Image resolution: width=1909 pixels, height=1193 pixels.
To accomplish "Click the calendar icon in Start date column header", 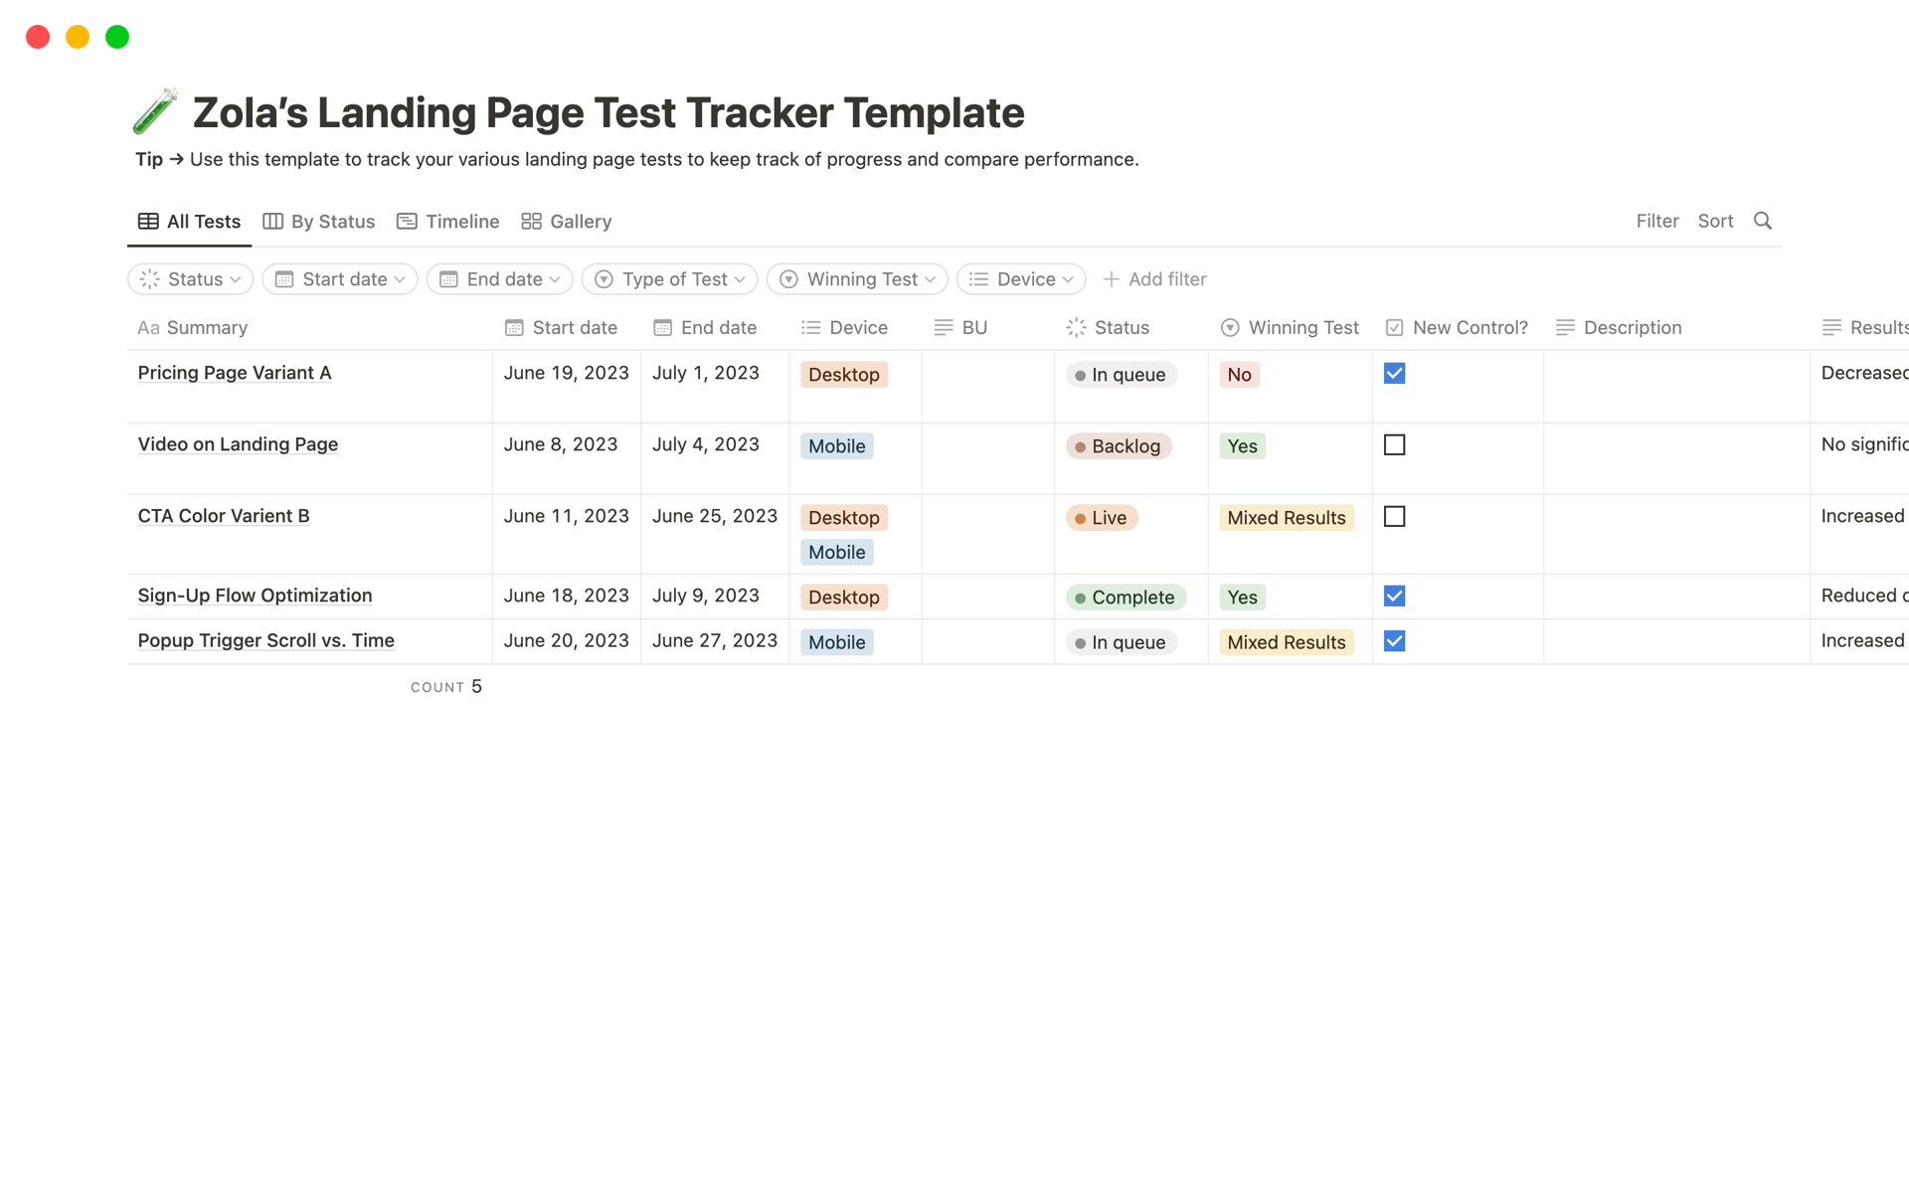I will click(x=513, y=327).
